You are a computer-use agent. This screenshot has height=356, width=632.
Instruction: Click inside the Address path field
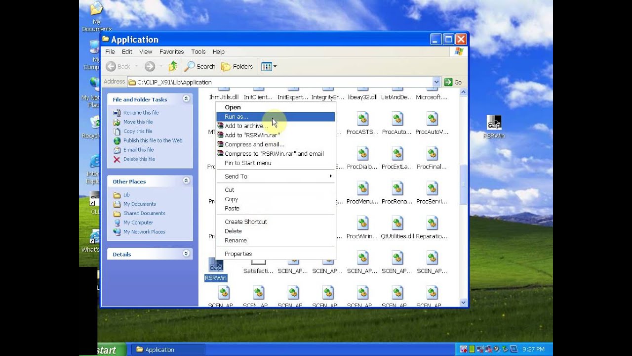coord(280,82)
